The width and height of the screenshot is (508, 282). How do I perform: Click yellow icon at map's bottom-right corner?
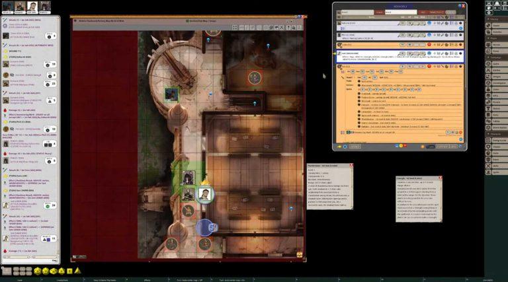(300, 255)
